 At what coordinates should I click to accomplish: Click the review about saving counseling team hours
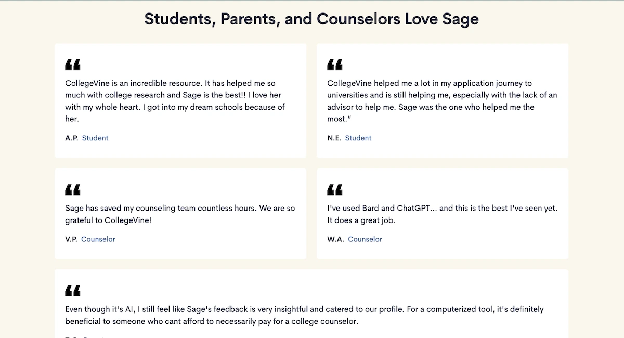180,214
